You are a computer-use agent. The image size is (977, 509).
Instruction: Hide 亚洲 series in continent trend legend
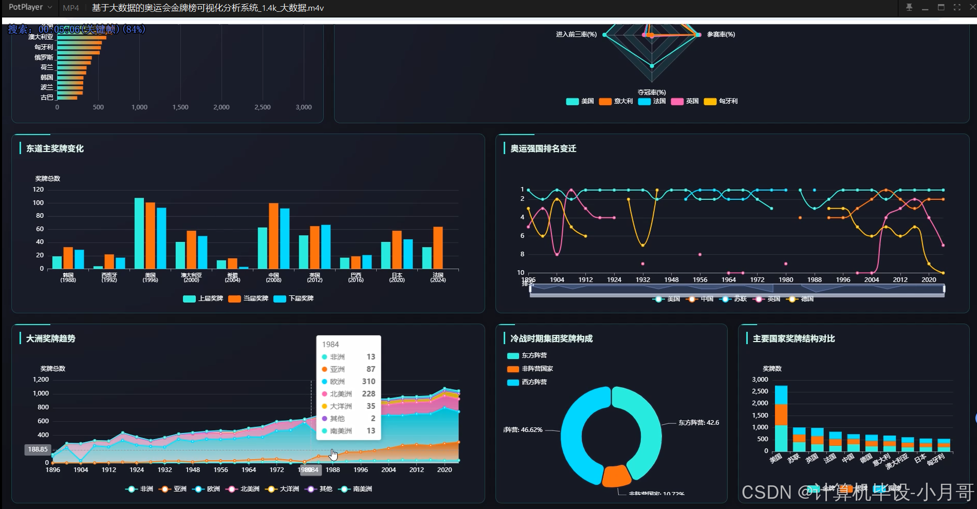pyautogui.click(x=173, y=489)
